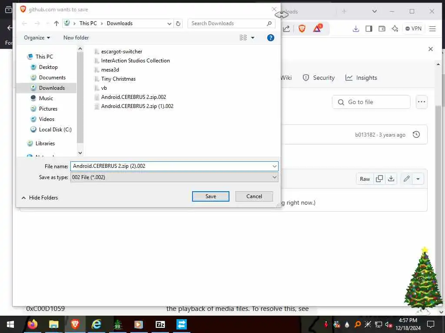Select the Tiny Christmas folder
This screenshot has width=445, height=333.
pos(118,79)
